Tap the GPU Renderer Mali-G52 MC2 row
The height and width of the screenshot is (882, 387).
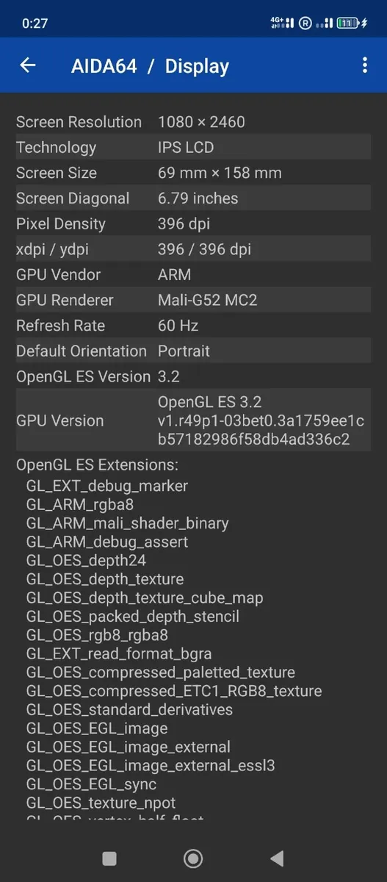193,300
